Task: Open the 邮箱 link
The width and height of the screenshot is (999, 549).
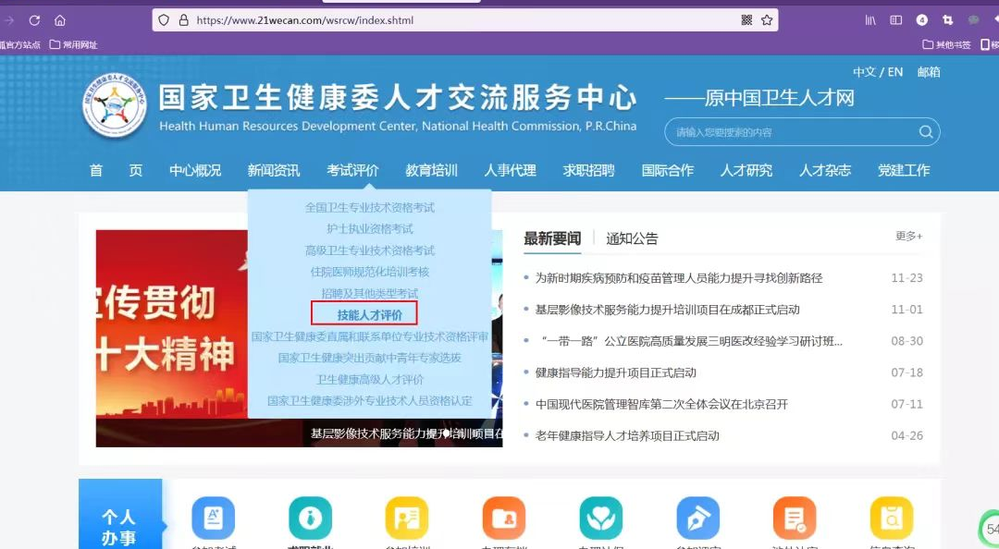Action: 929,72
